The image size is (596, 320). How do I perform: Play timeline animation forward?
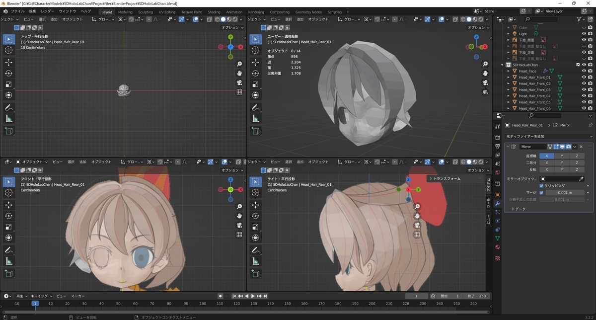coord(253,296)
